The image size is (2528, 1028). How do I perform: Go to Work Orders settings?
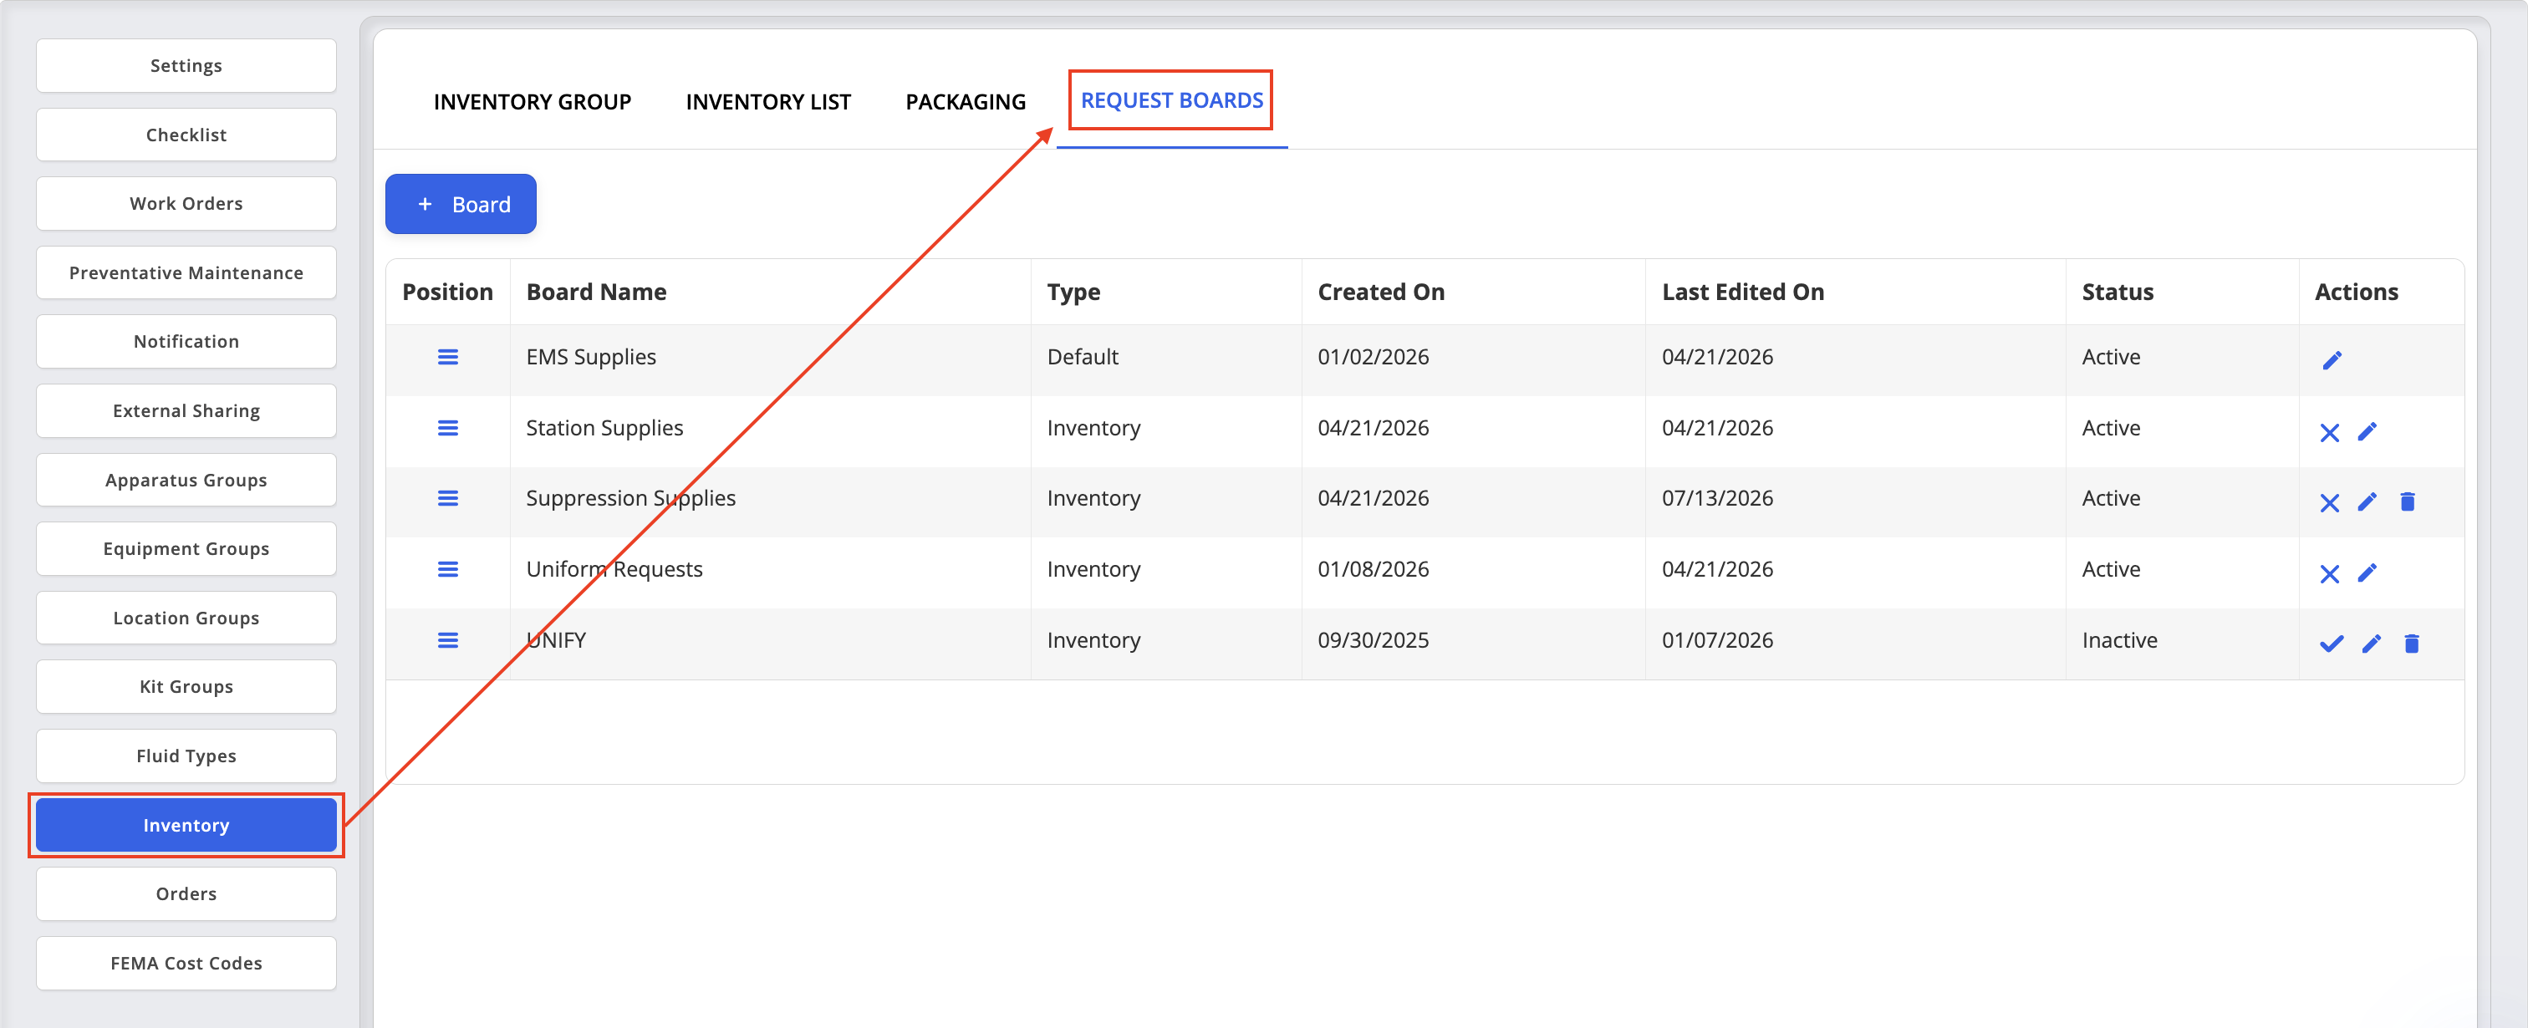[186, 203]
